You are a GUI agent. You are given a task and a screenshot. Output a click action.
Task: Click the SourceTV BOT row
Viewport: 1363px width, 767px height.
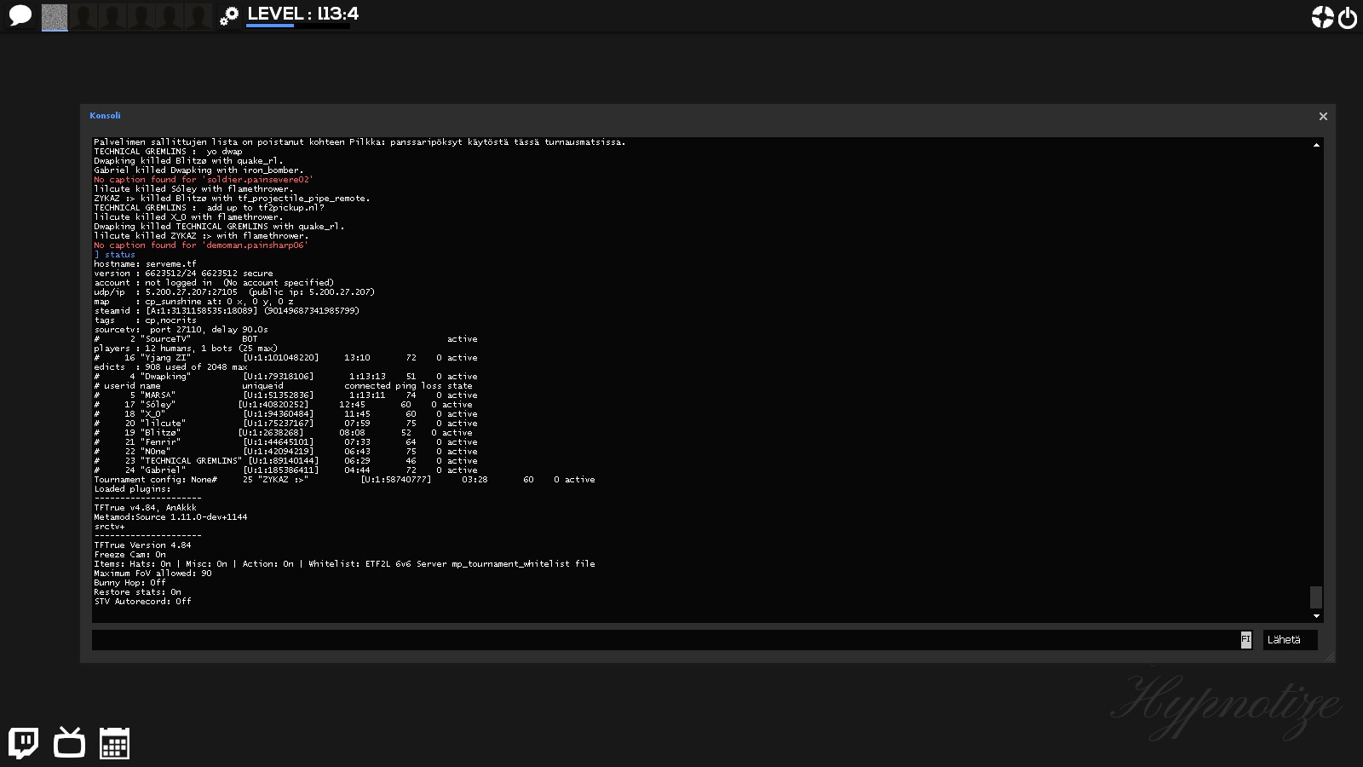(x=285, y=339)
